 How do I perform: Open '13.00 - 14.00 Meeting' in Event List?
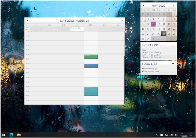[151, 52]
